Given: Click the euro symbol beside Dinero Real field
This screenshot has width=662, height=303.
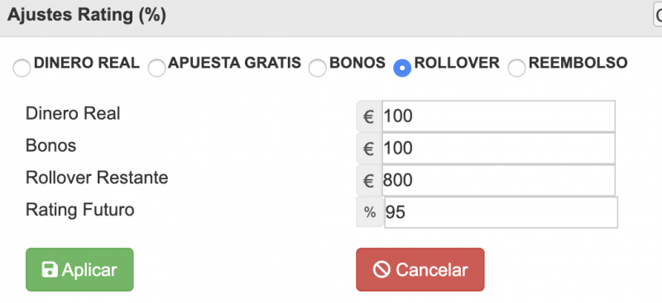Looking at the screenshot, I should [369, 116].
